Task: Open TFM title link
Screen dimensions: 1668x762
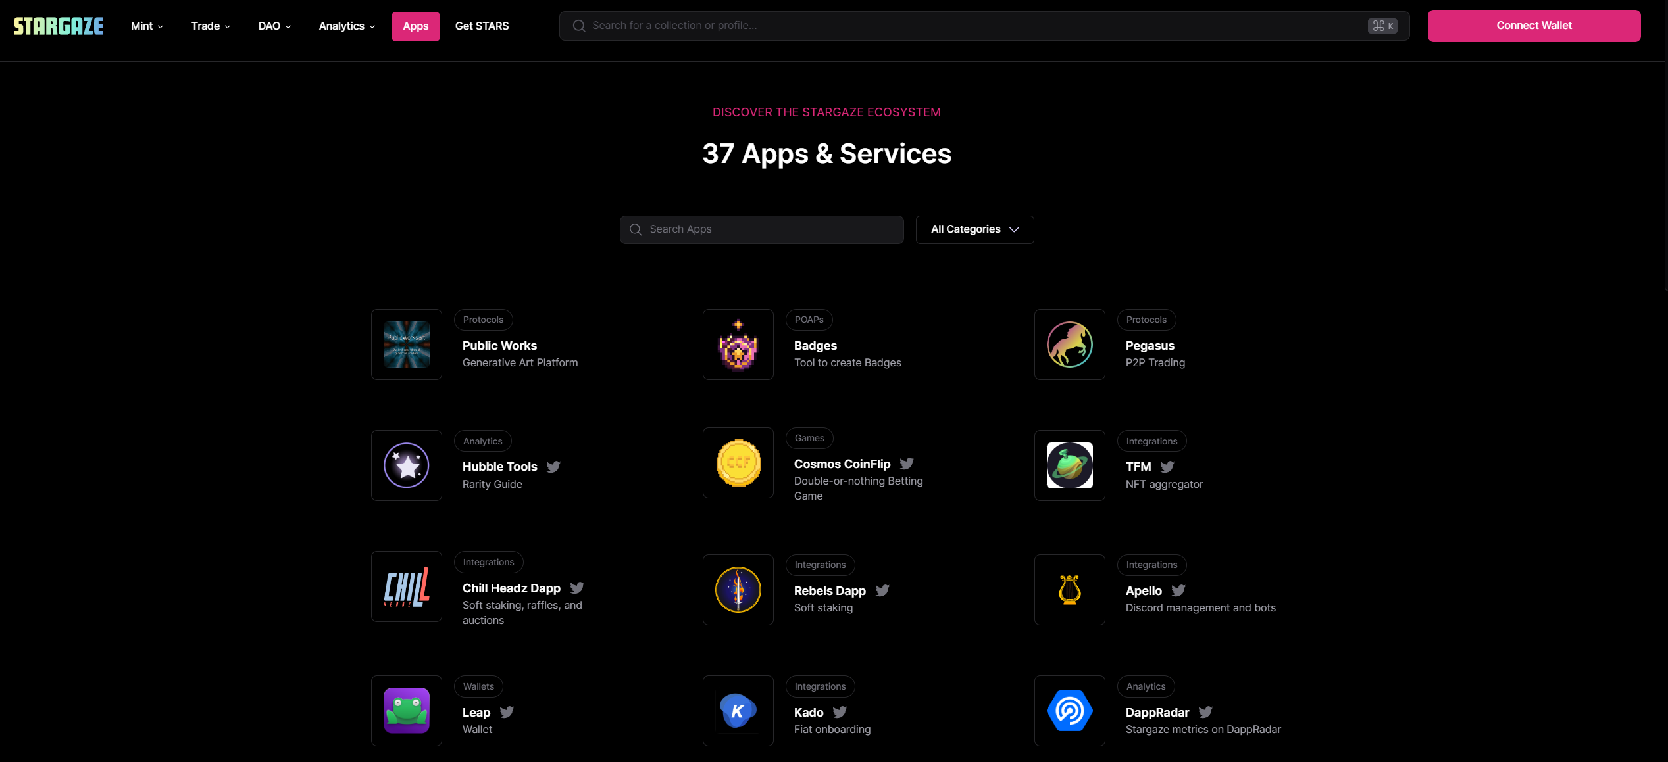Action: (x=1138, y=467)
